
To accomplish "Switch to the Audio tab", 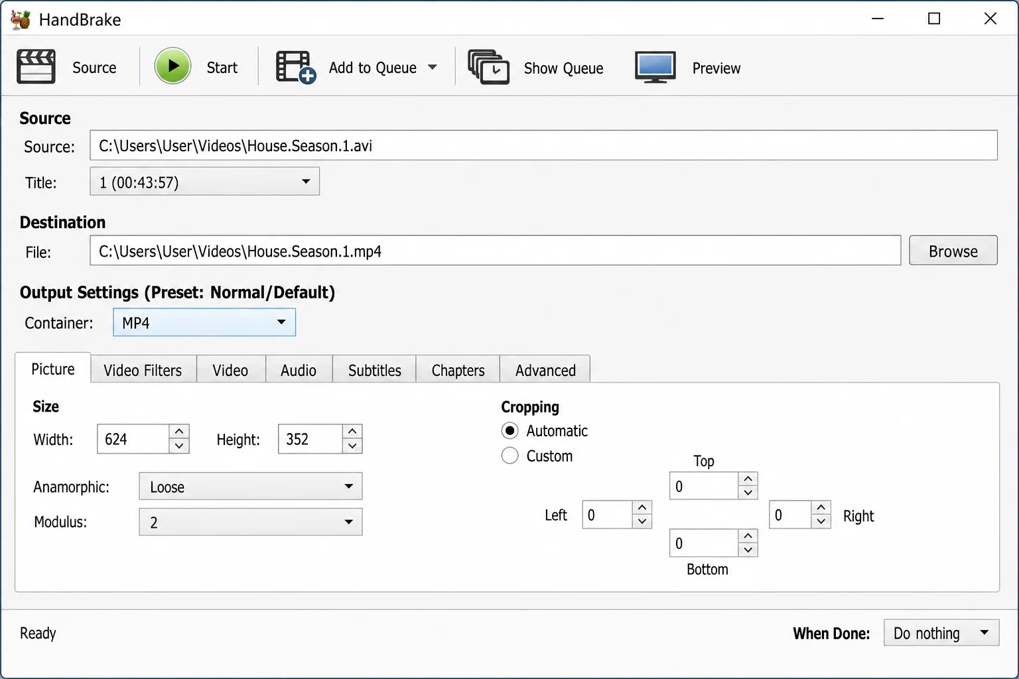I will (x=299, y=370).
